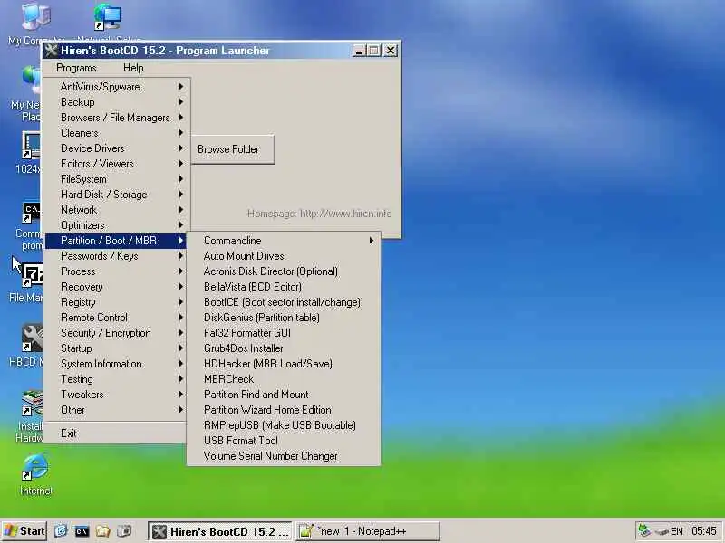The height and width of the screenshot is (543, 725).
Task: Launch Auto Mount Drives
Action: coord(284,256)
